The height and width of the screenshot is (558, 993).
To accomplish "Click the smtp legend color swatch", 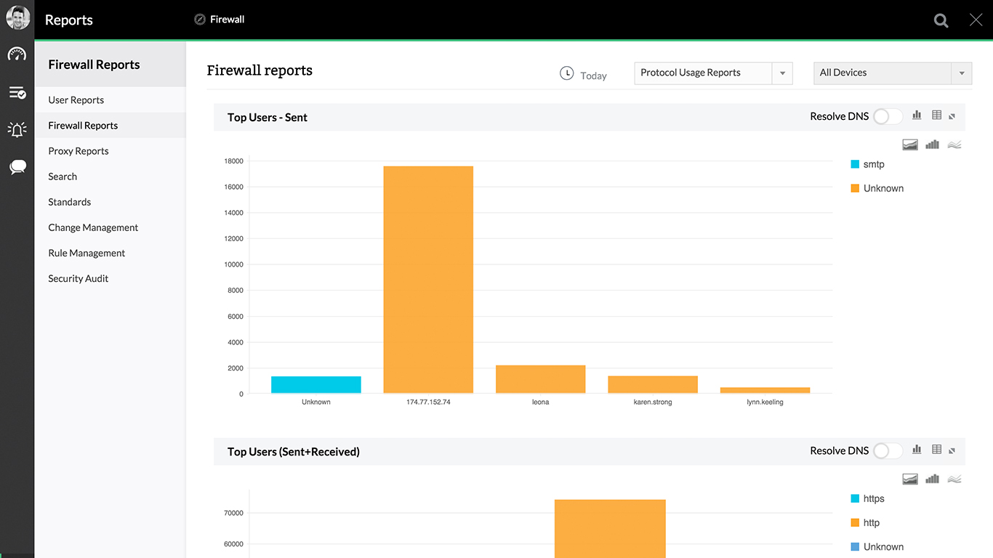I will click(x=855, y=164).
